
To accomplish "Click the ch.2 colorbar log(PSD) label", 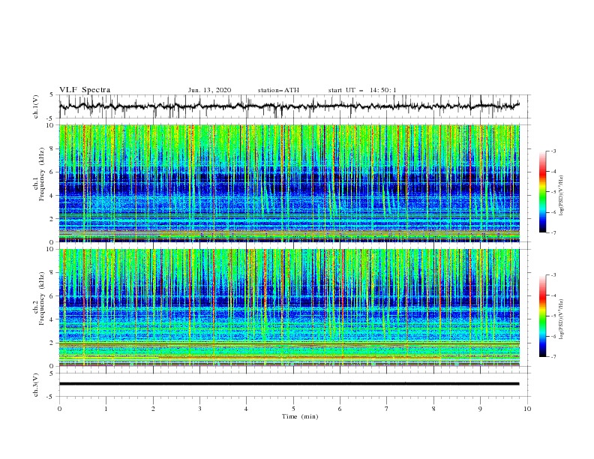I will 562,319.
